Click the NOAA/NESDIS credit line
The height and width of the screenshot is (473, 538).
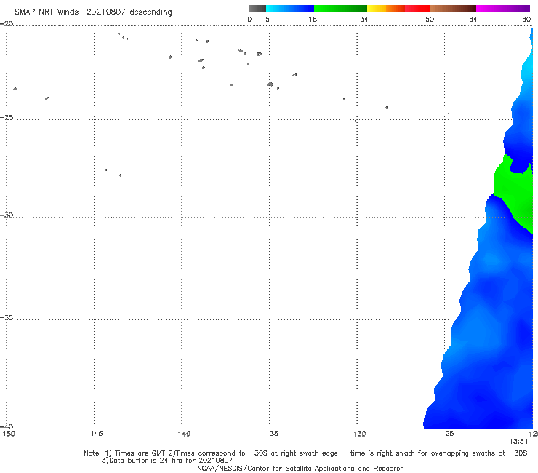(300, 468)
